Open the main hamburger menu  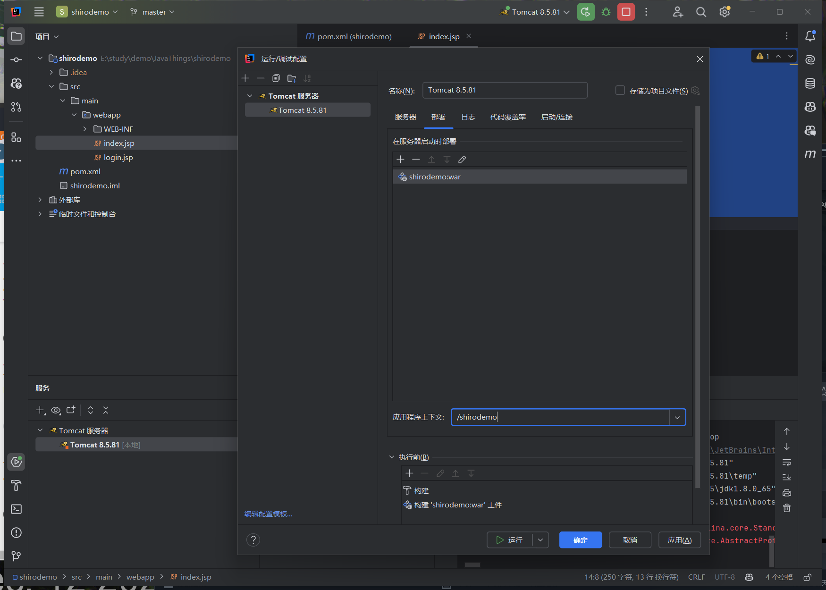(x=39, y=12)
